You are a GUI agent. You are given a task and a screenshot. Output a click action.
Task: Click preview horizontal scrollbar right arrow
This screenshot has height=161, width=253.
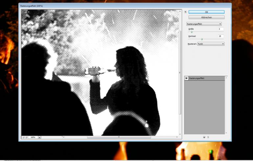point(177,137)
